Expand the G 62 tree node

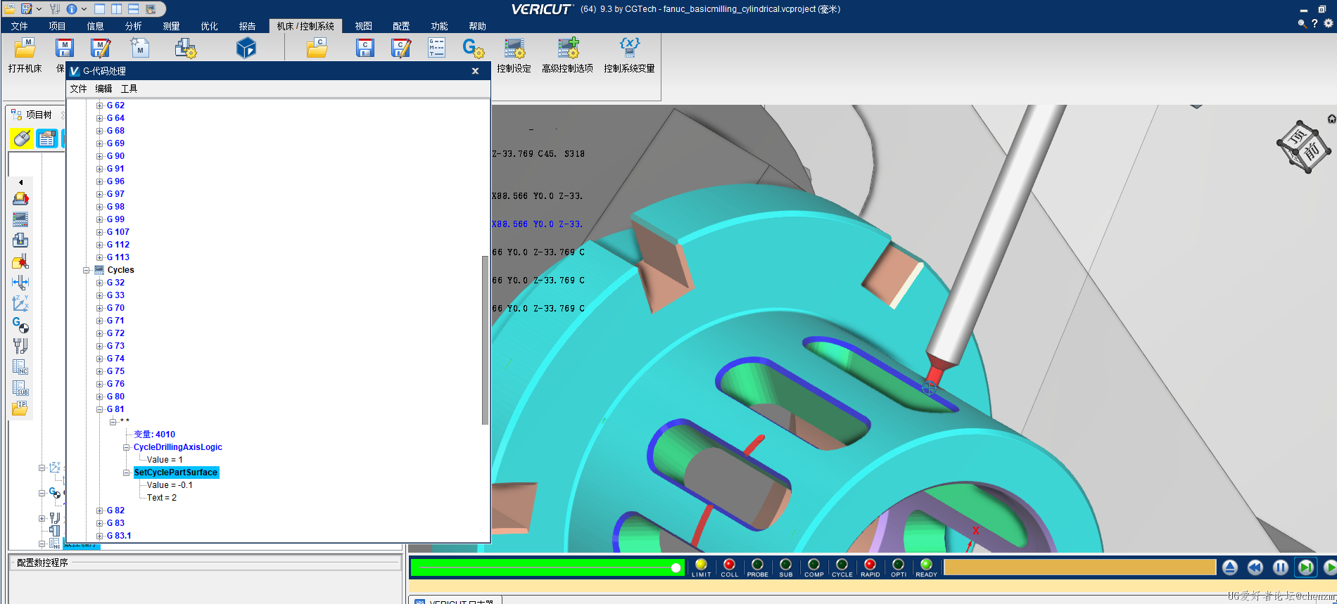coord(100,105)
